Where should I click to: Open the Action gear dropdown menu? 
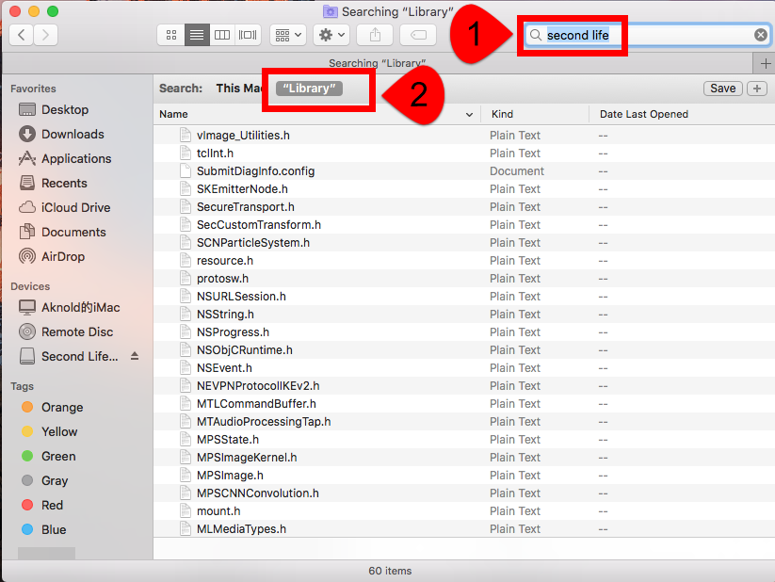(331, 35)
